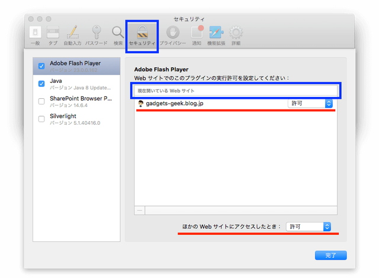Select the gadgets-geek.blog.jp website row

pyautogui.click(x=236, y=104)
